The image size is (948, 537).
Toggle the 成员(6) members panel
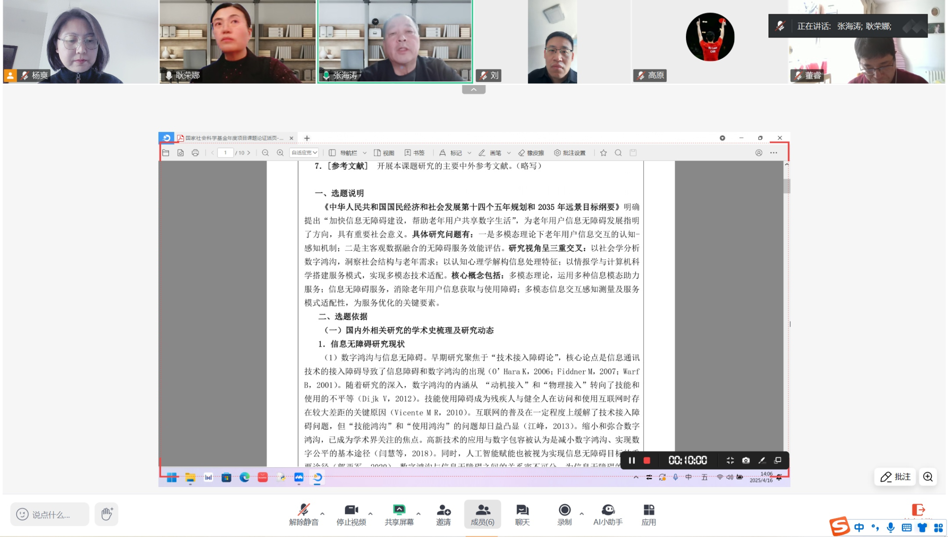click(x=482, y=514)
